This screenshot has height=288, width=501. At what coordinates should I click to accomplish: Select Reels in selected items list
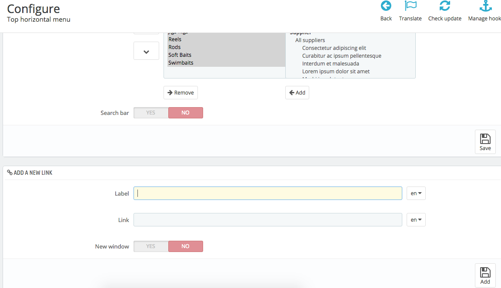point(226,39)
